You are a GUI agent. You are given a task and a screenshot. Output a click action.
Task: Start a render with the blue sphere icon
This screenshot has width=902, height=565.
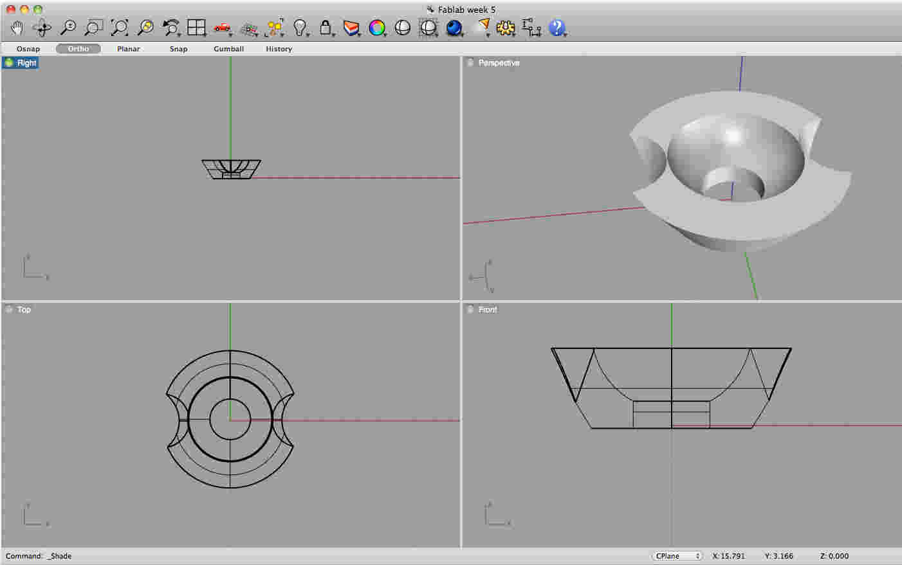(454, 28)
